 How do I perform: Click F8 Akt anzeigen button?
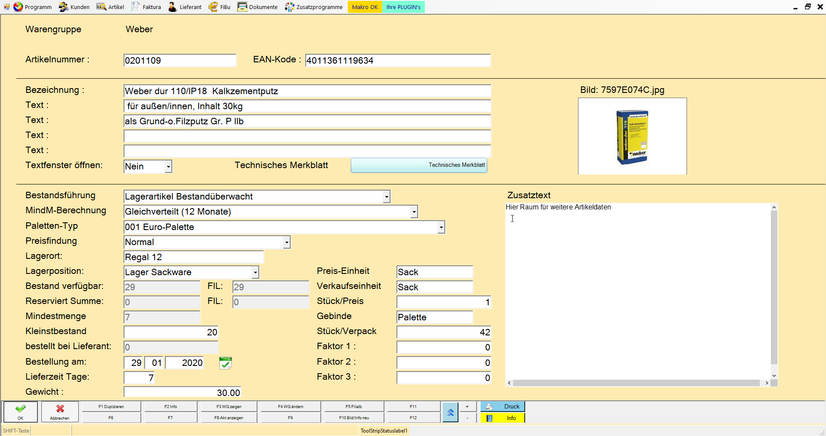pos(229,418)
